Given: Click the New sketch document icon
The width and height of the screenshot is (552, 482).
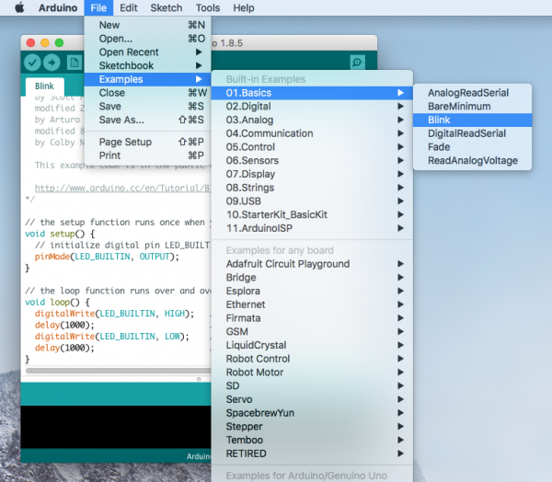Looking at the screenshot, I should click(74, 63).
